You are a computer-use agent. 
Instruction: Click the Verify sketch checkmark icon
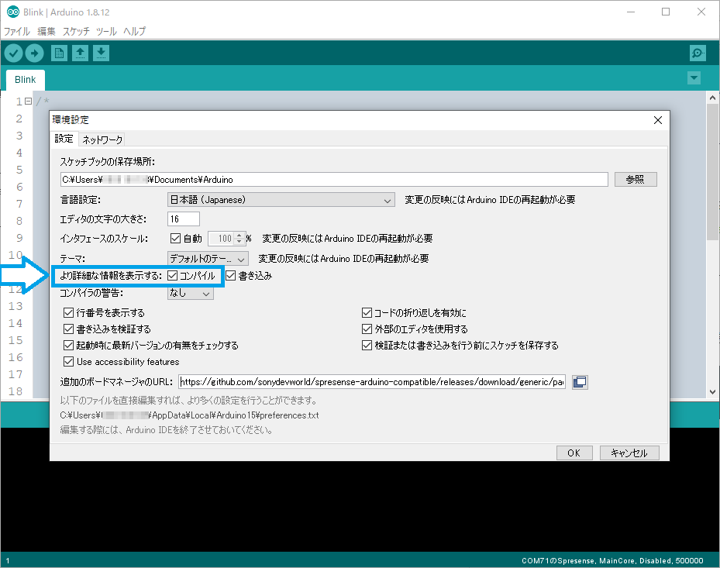14,53
